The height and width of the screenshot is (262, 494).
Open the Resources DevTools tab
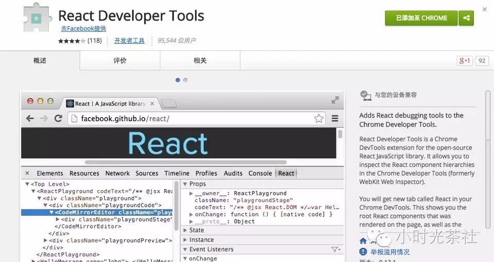point(84,173)
